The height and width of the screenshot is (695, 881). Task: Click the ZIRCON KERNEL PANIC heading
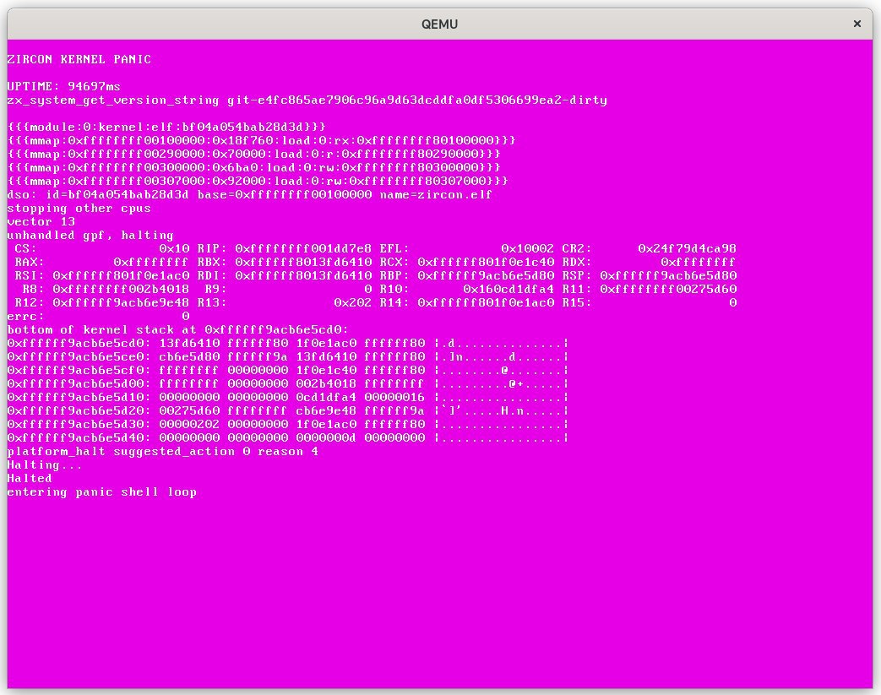pyautogui.click(x=79, y=60)
